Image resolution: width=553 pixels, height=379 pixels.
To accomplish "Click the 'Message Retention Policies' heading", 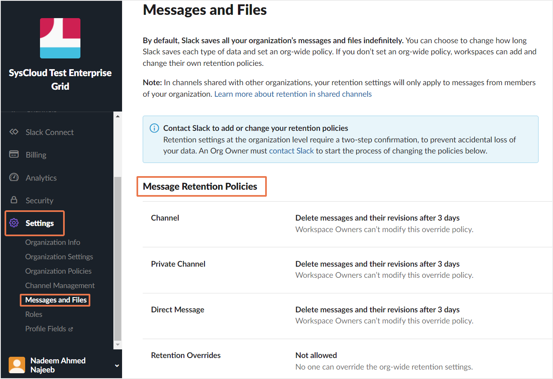I will click(200, 186).
